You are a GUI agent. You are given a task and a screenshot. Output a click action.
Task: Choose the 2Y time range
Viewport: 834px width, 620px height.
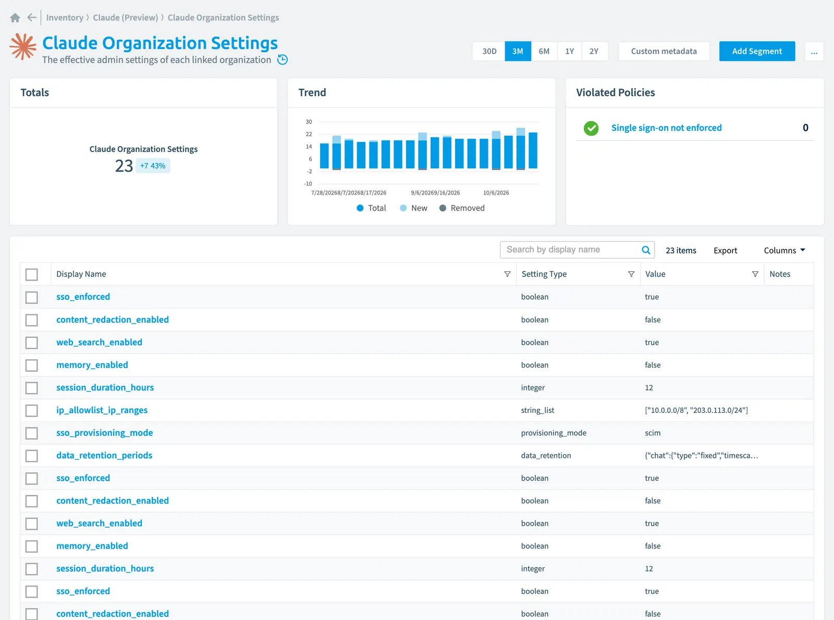(x=594, y=52)
